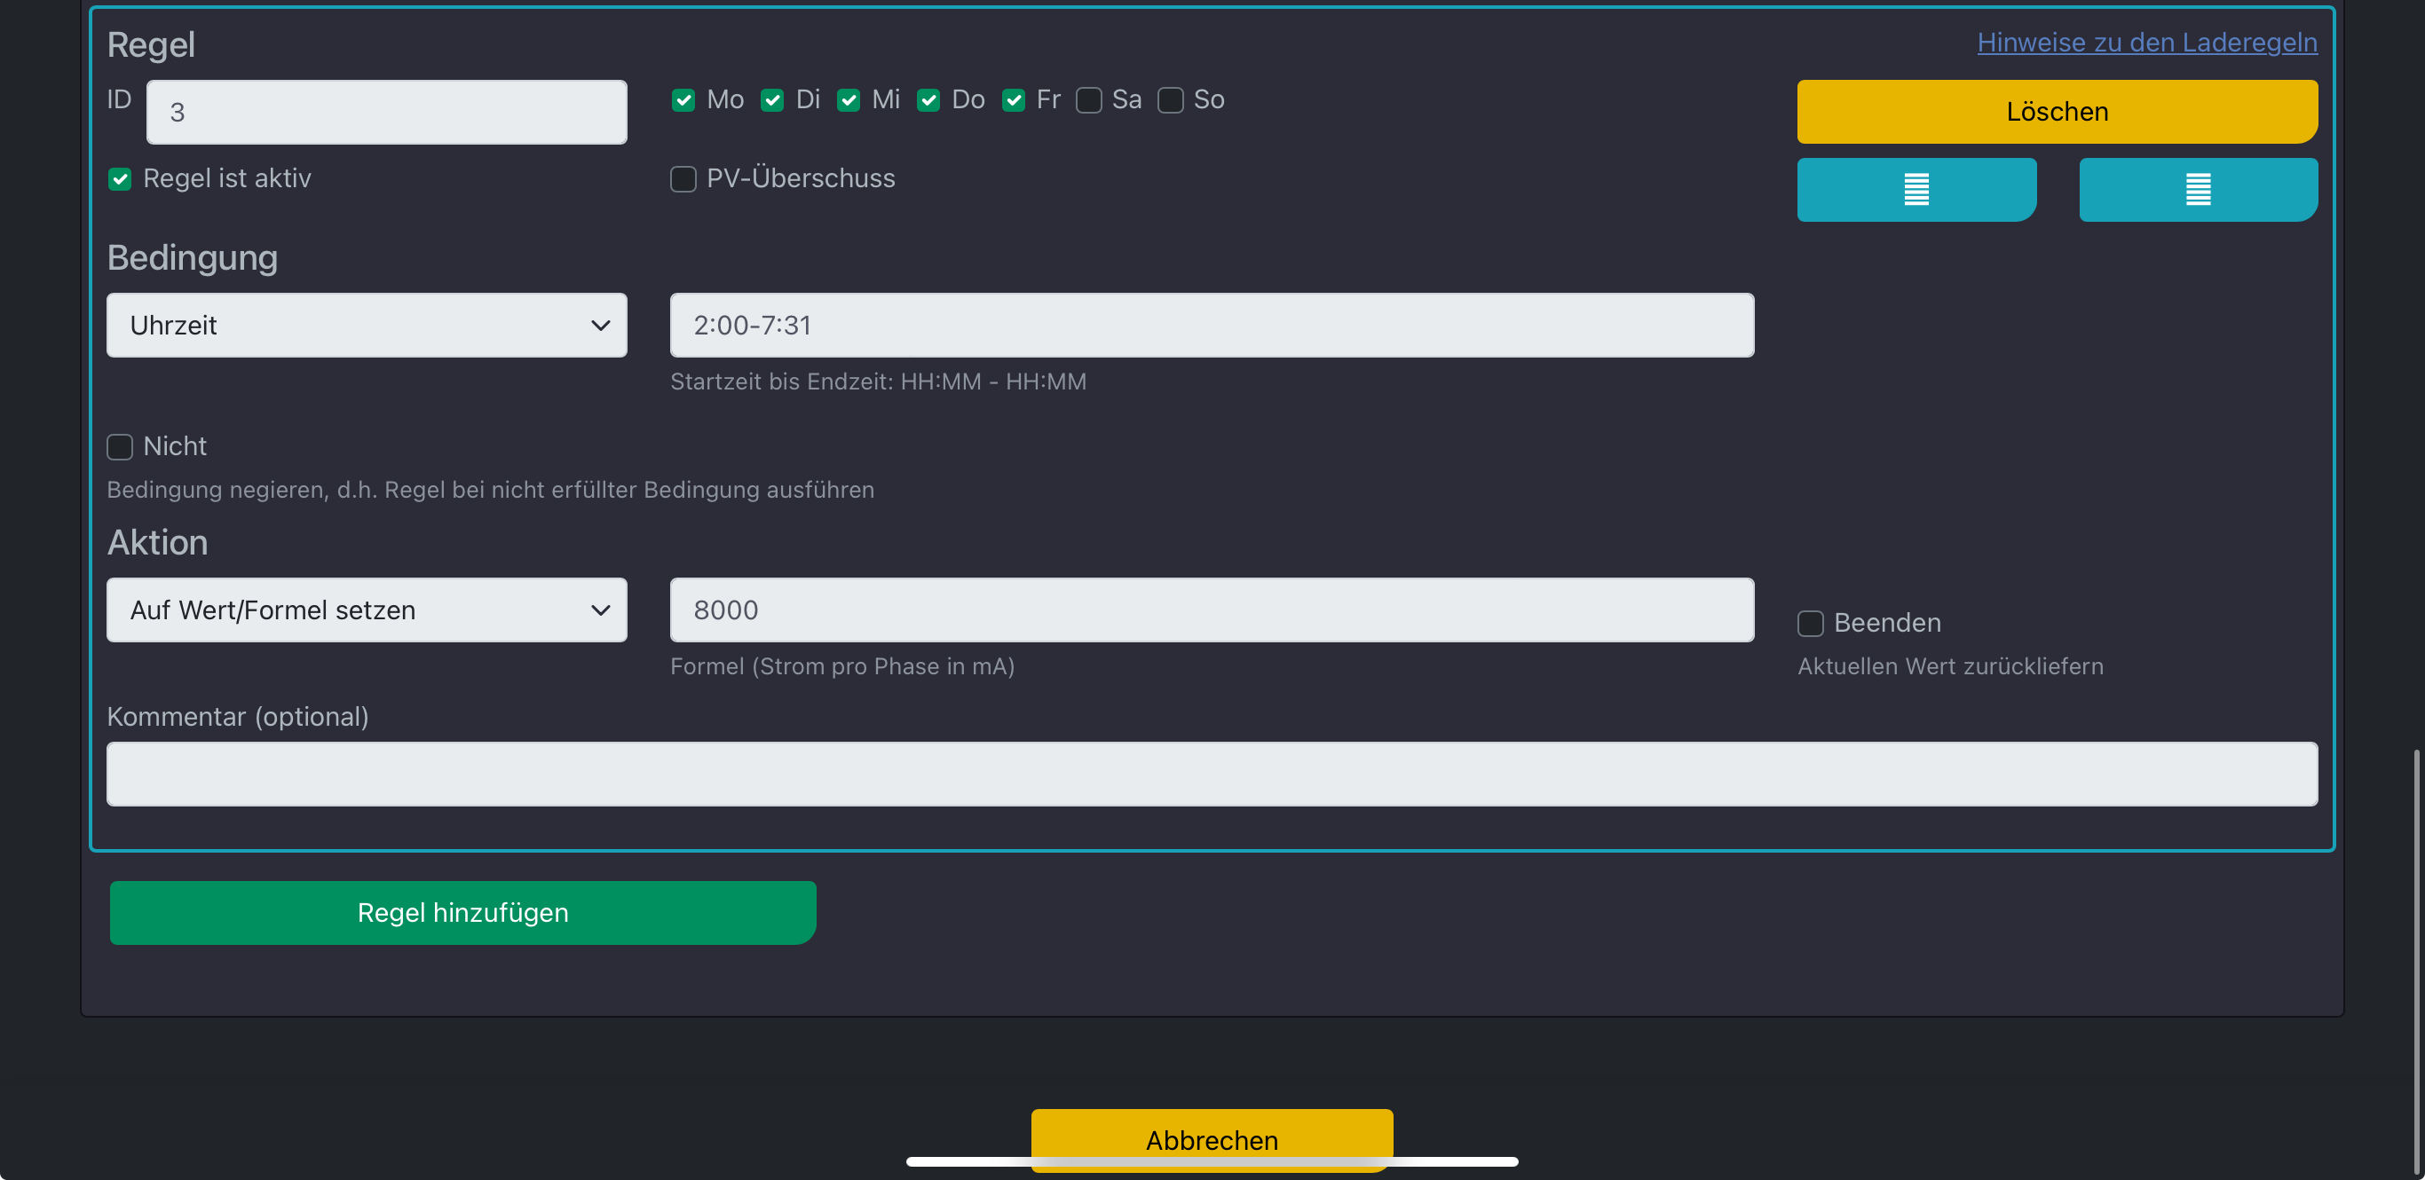Uncheck the Fr weekday checkbox

[1013, 99]
